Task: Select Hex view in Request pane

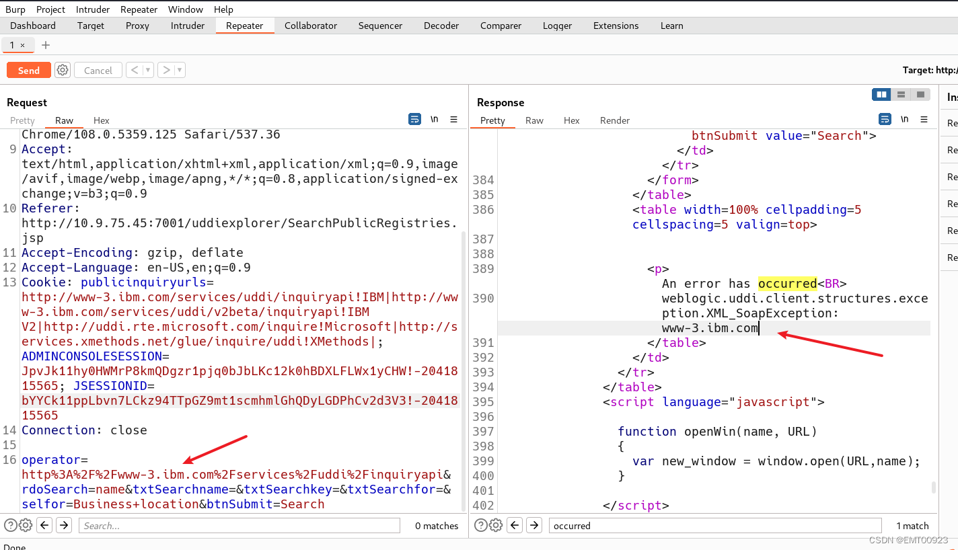Action: [x=101, y=120]
